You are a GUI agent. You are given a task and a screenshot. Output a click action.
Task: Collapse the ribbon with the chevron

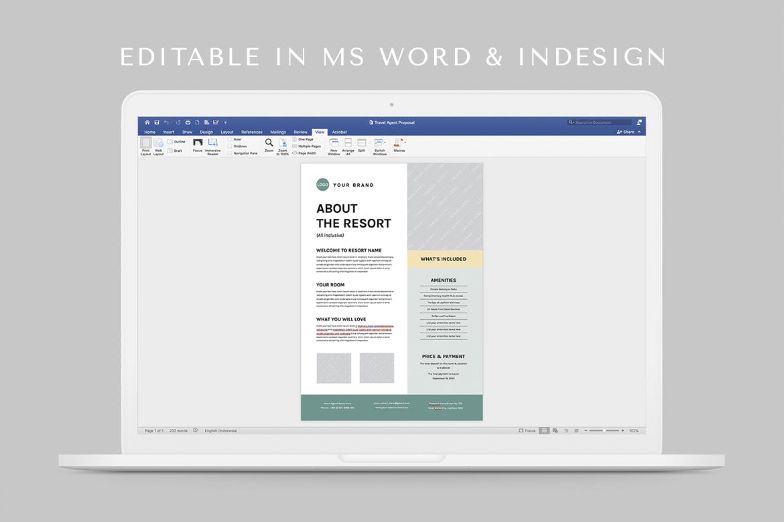pyautogui.click(x=639, y=132)
